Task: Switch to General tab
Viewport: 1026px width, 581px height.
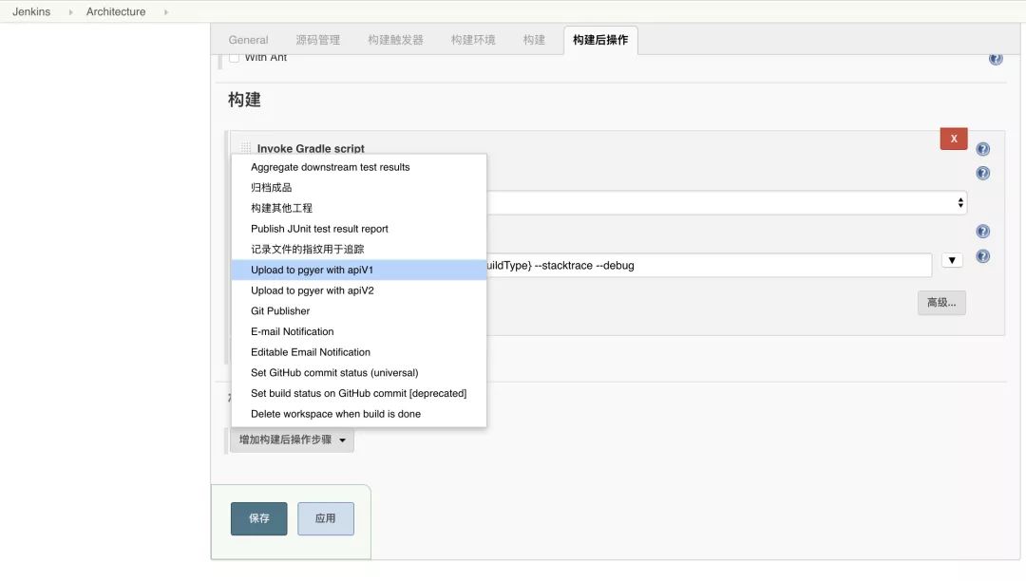Action: (248, 40)
